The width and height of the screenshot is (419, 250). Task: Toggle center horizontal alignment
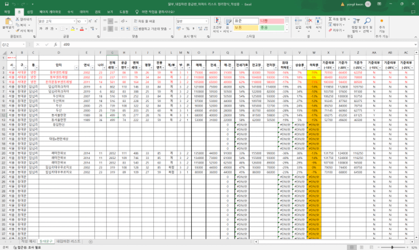point(111,29)
